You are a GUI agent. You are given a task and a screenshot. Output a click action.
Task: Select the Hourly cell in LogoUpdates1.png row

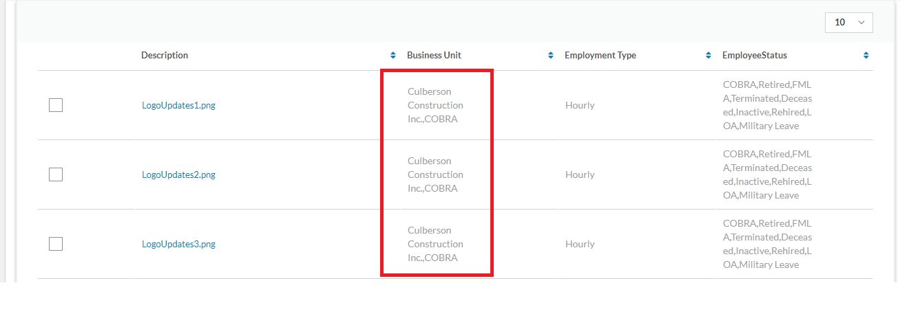tap(580, 106)
